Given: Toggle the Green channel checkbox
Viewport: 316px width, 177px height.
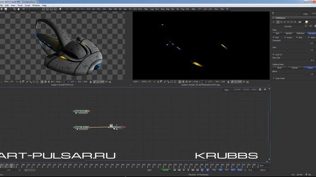Looking at the screenshot, I should click(x=285, y=37).
